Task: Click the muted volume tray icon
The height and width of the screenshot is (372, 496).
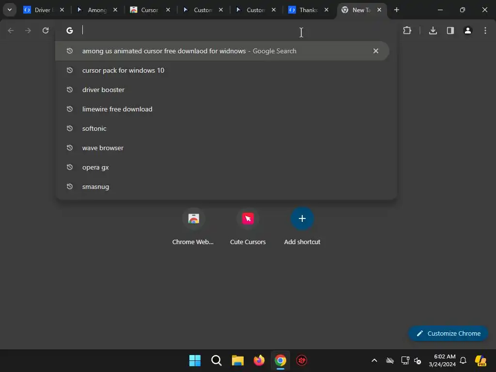Action: tap(418, 360)
